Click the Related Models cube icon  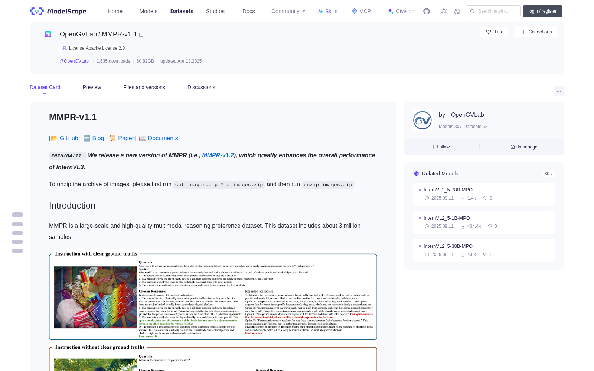tap(417, 174)
